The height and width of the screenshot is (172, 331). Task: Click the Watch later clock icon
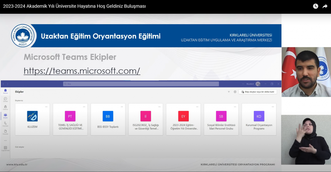click(315, 6)
